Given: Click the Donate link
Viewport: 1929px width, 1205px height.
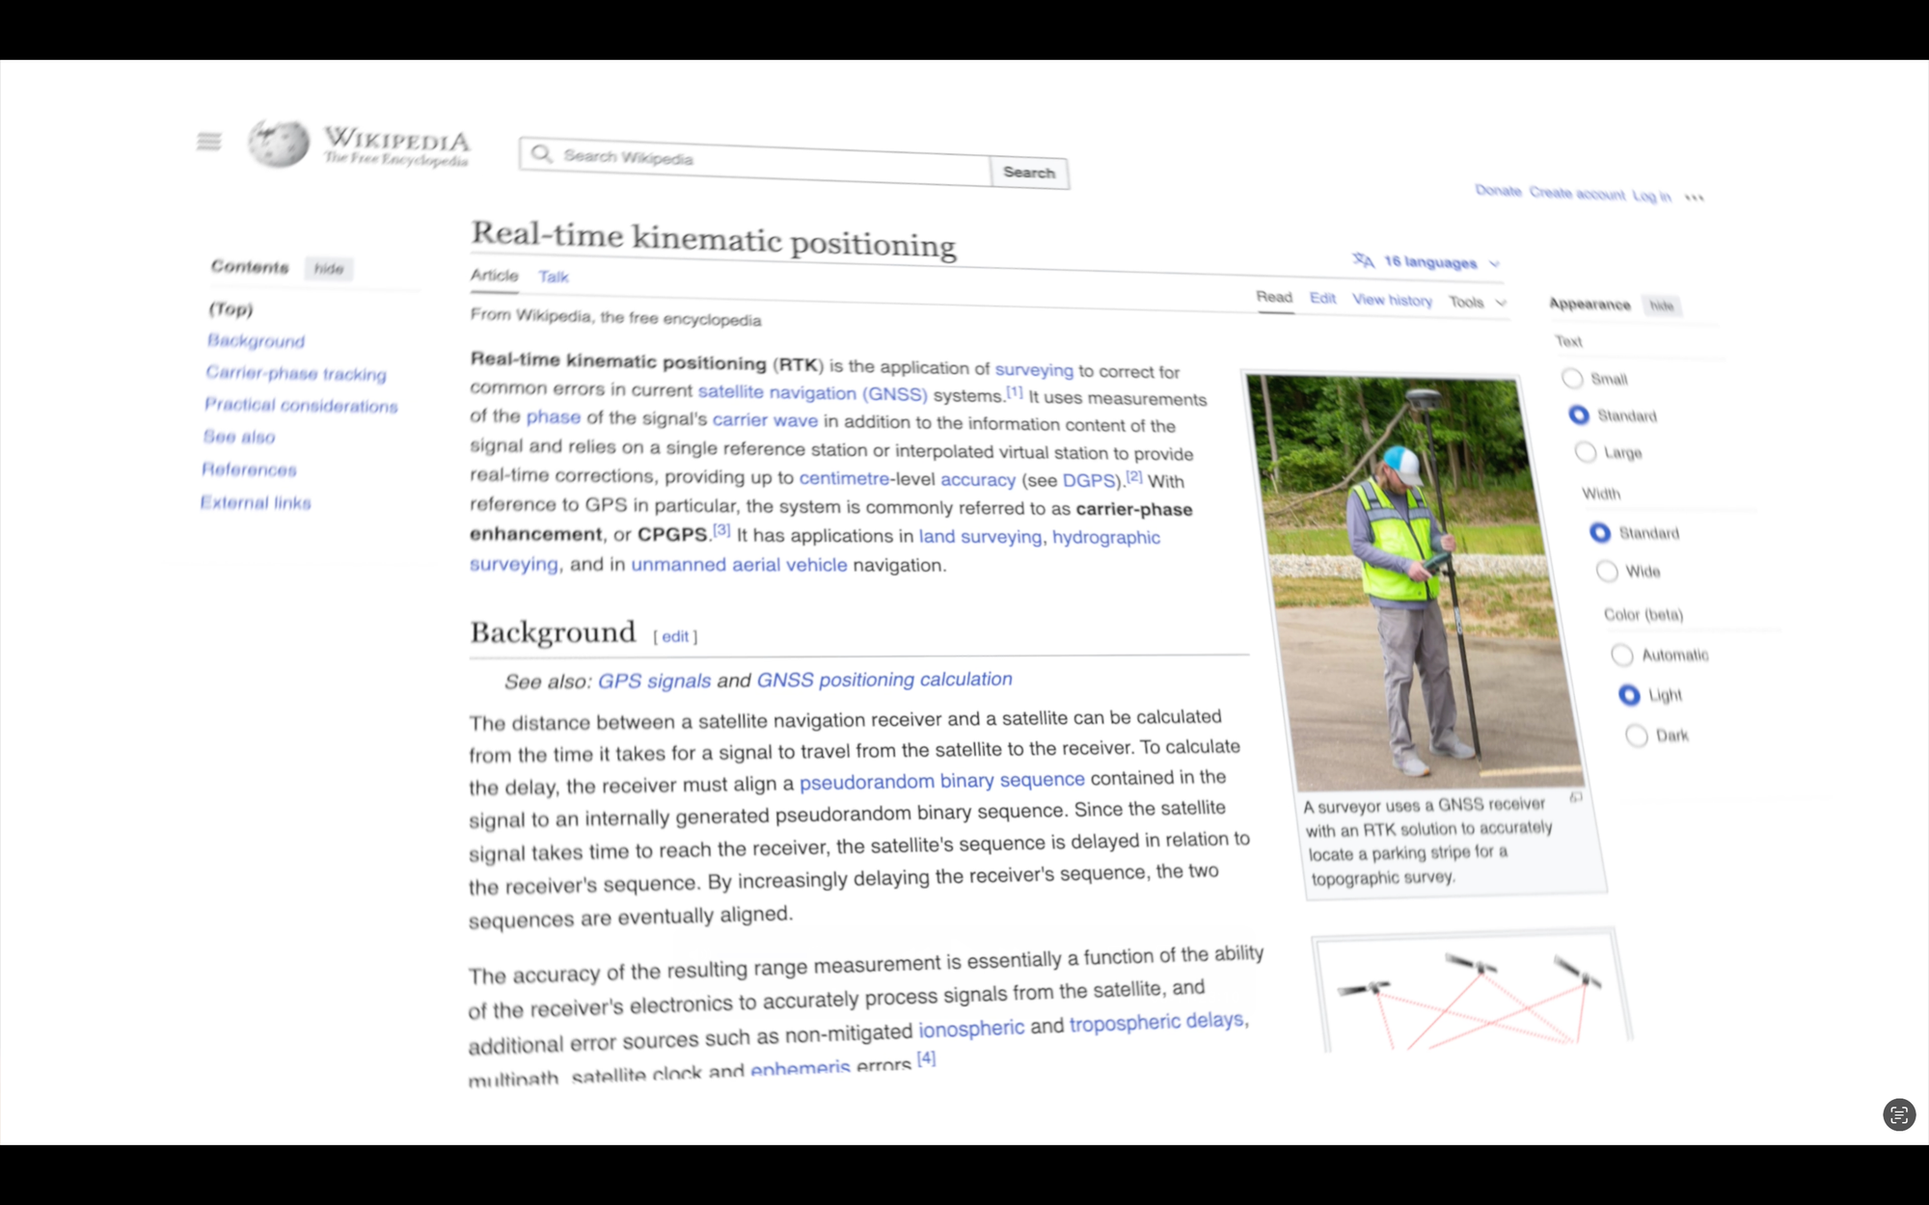Looking at the screenshot, I should coord(1498,191).
